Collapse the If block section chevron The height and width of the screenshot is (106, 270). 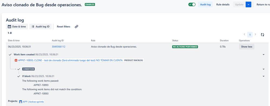click(264, 76)
